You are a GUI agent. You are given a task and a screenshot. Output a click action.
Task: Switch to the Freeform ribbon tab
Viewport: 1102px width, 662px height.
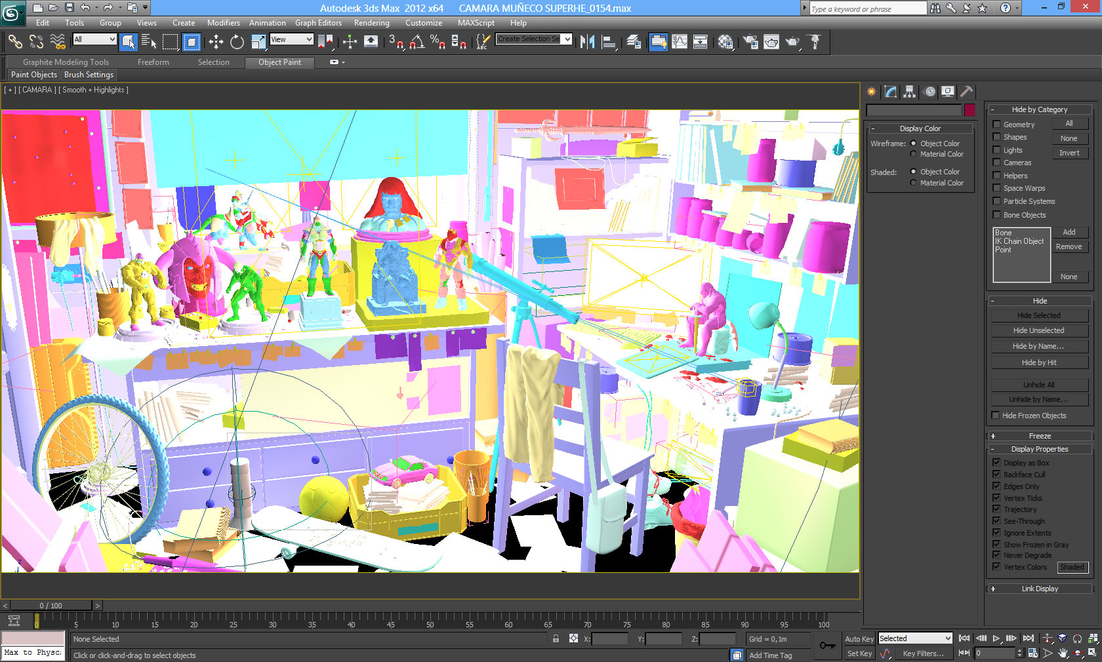[x=153, y=62]
